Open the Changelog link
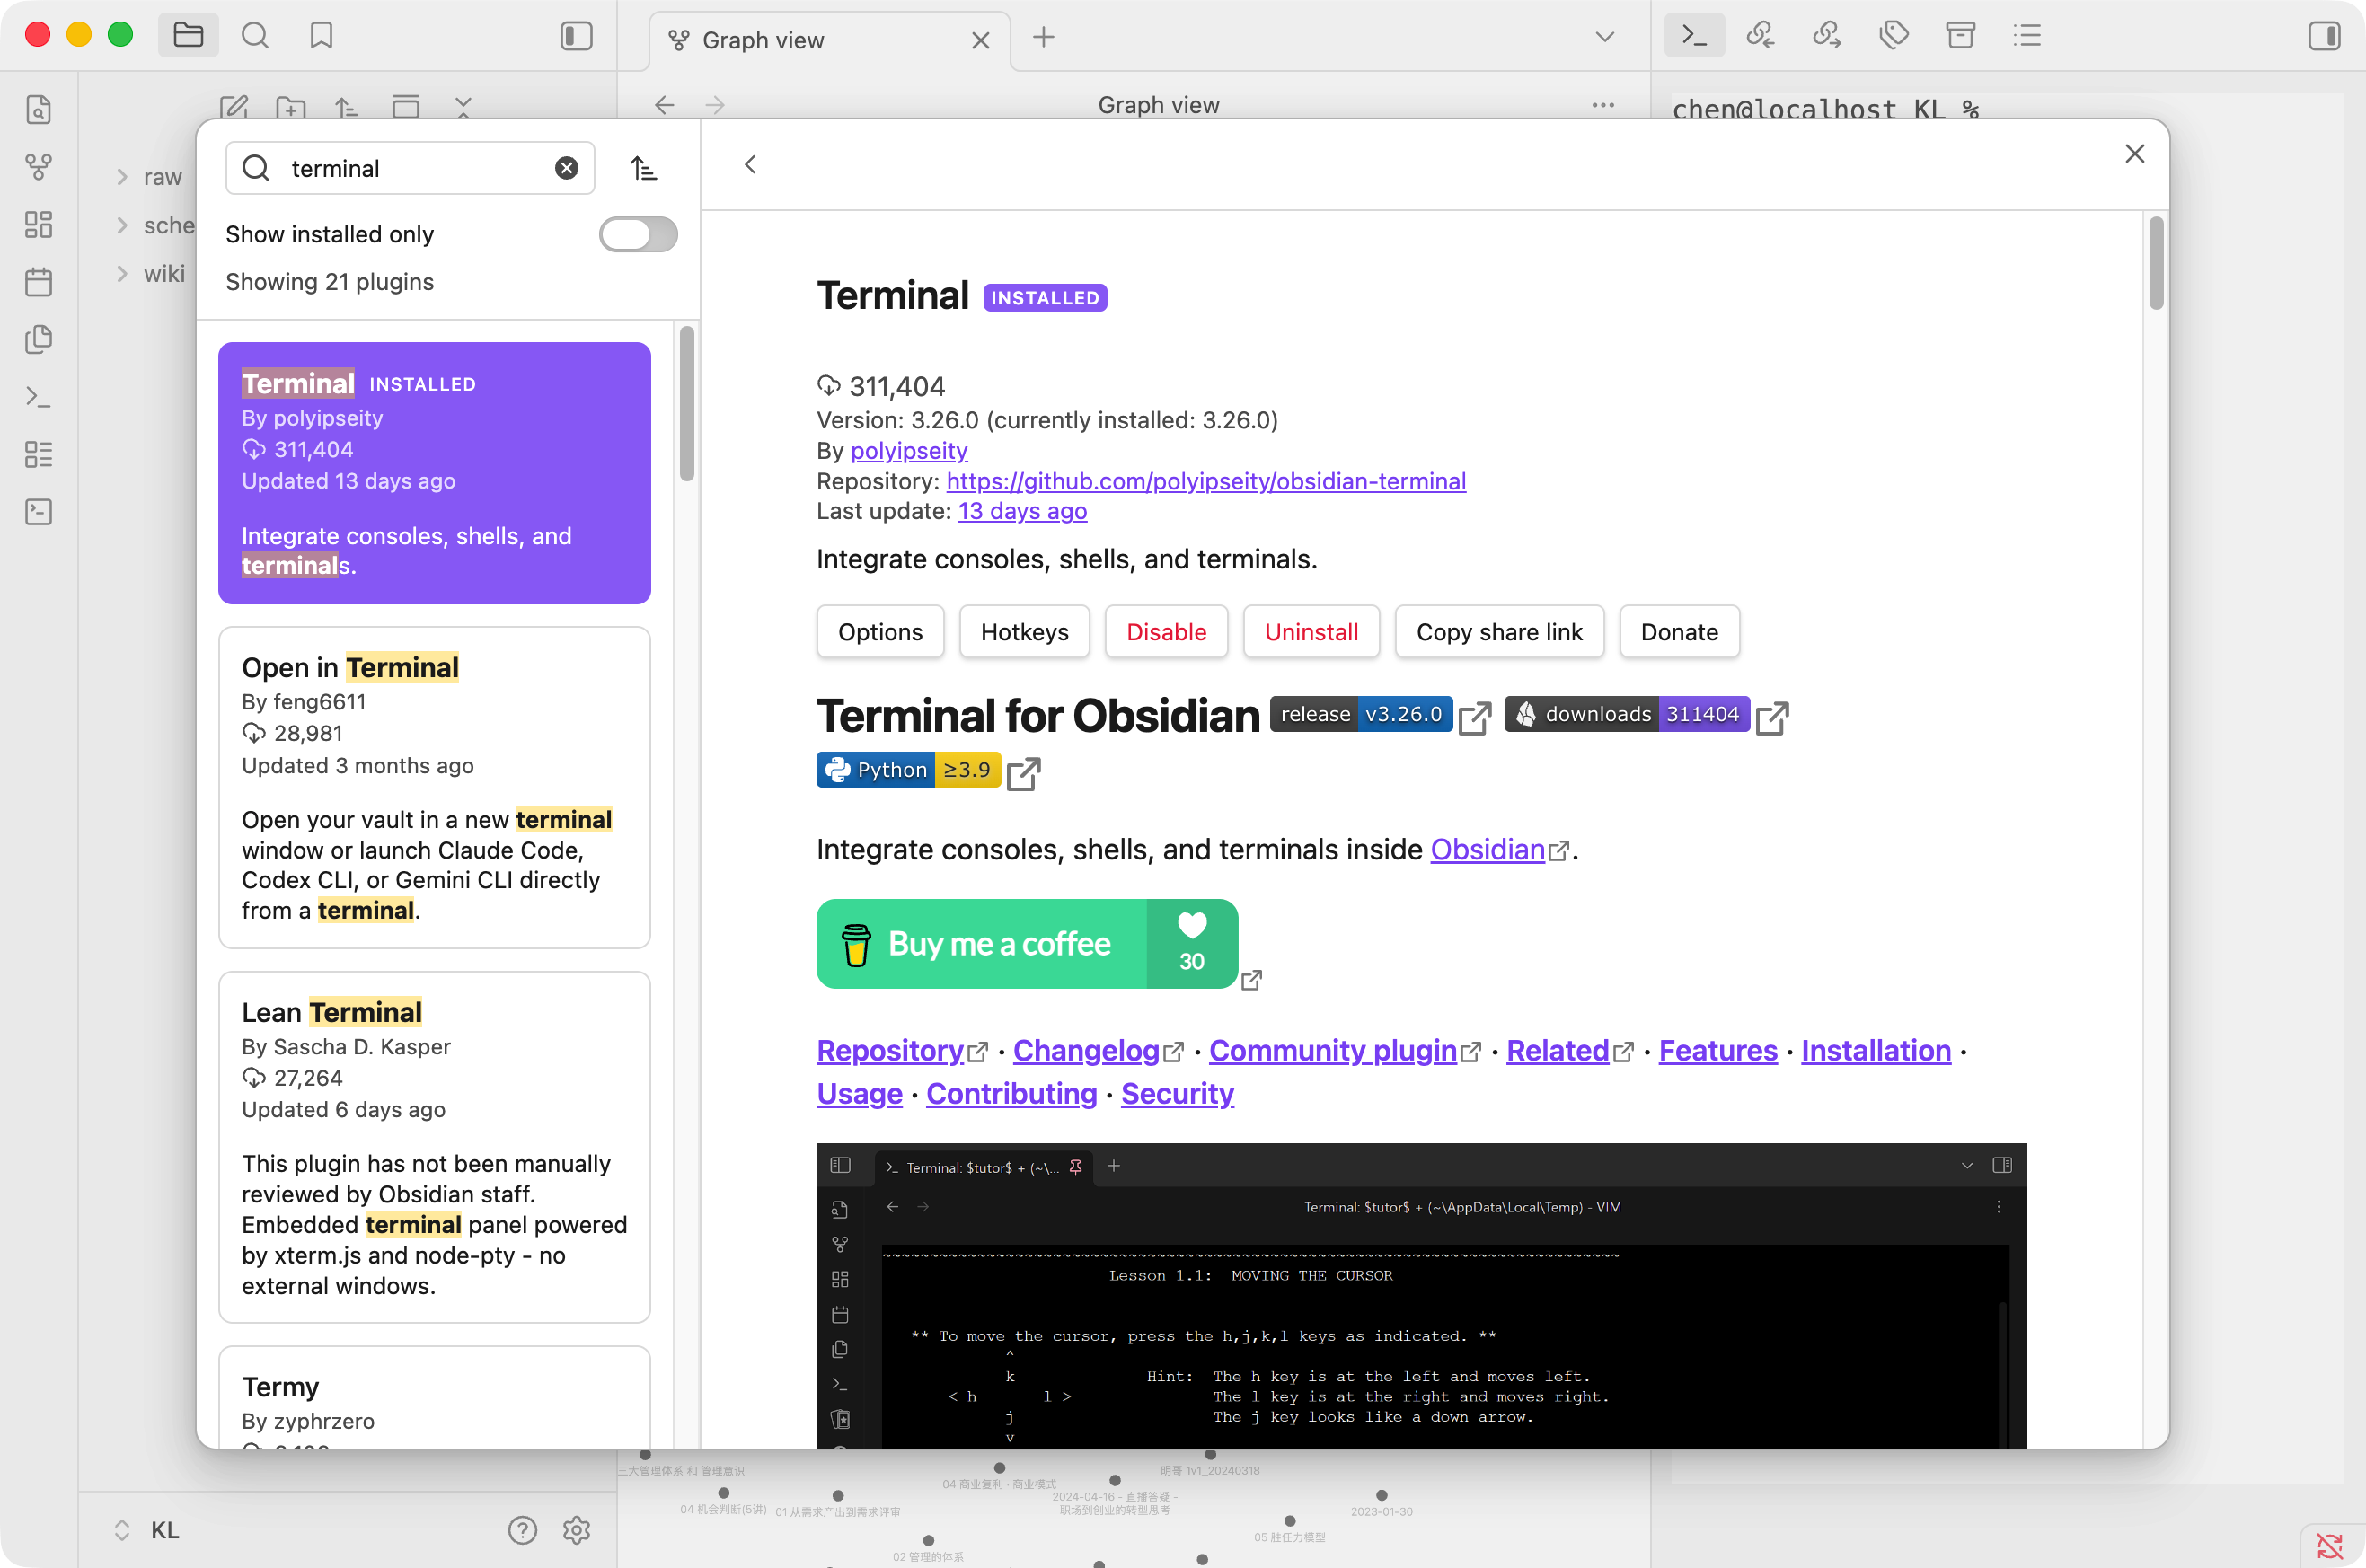The width and height of the screenshot is (2366, 1568). (x=1086, y=1051)
